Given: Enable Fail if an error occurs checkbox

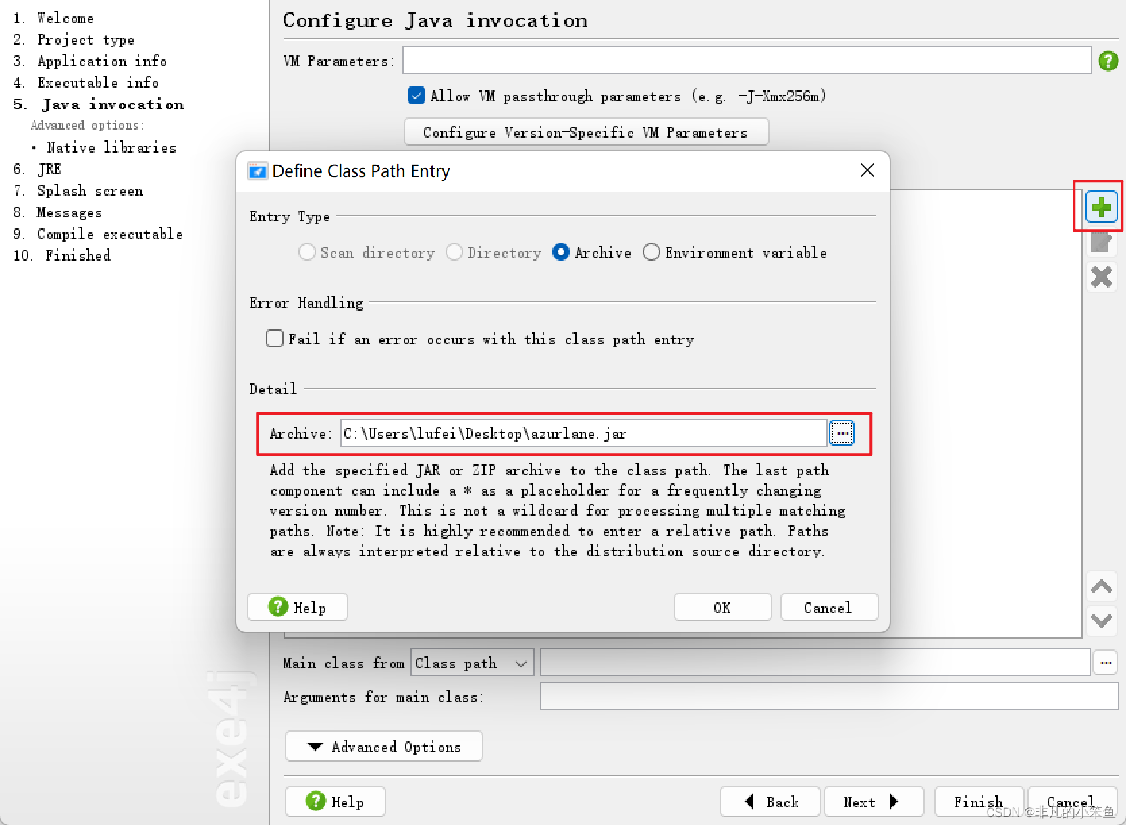Looking at the screenshot, I should 275,338.
